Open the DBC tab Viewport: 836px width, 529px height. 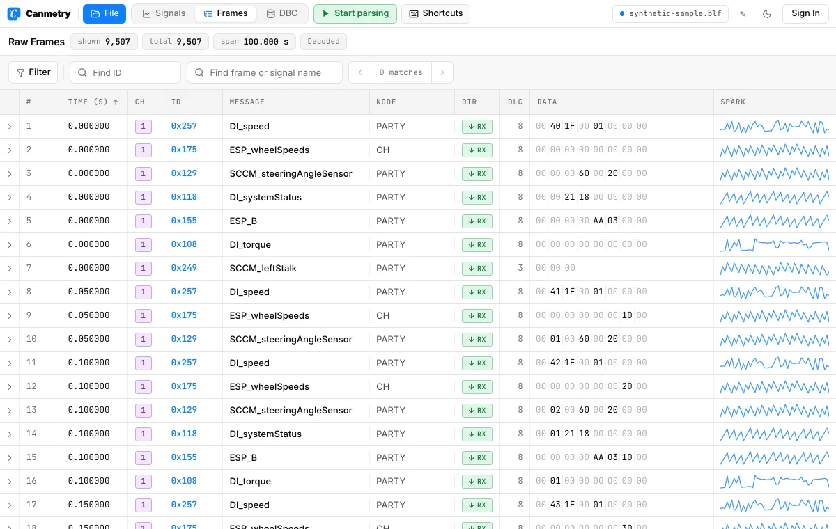(281, 14)
